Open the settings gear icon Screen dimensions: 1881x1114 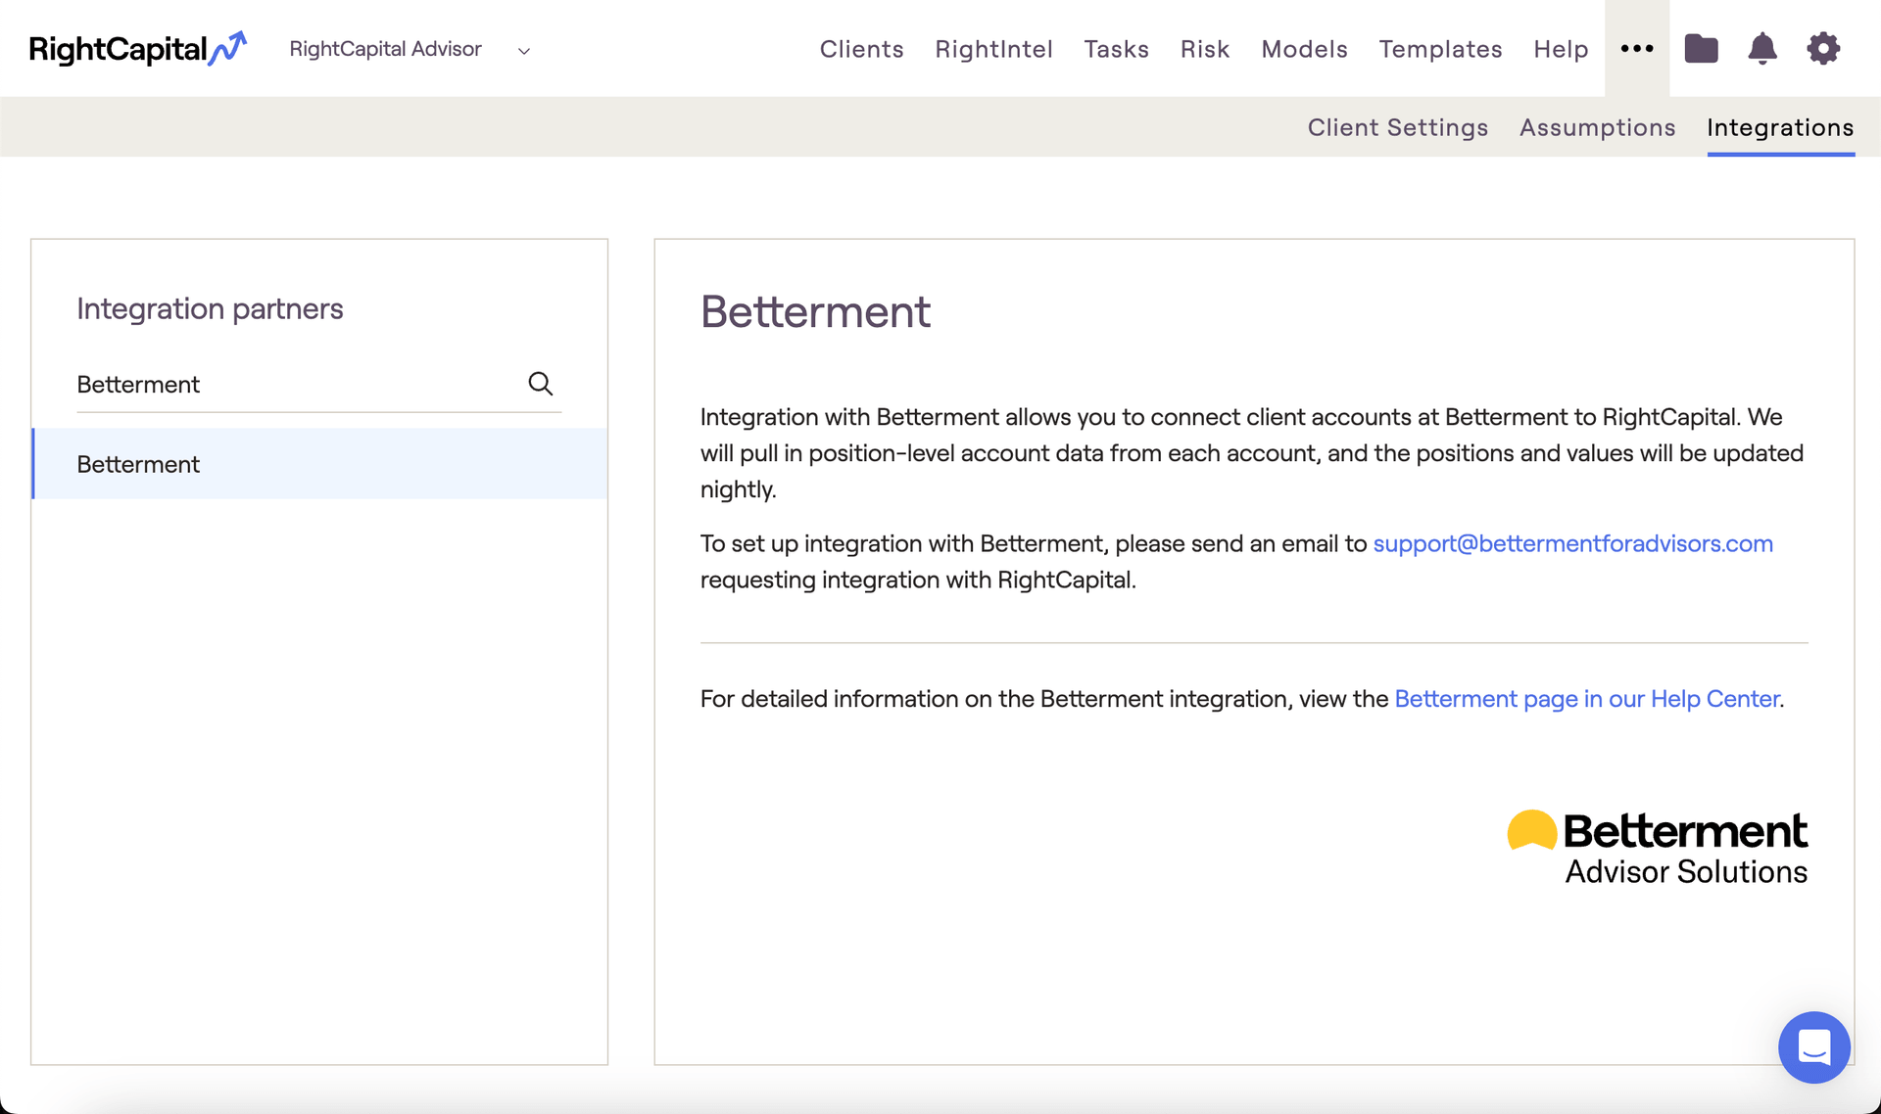coord(1823,48)
